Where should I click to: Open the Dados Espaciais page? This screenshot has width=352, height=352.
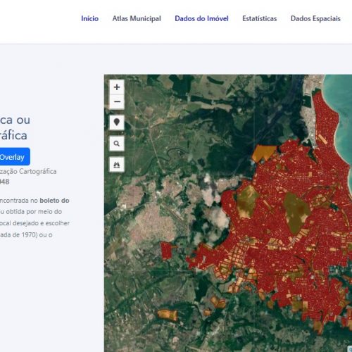tap(315, 18)
